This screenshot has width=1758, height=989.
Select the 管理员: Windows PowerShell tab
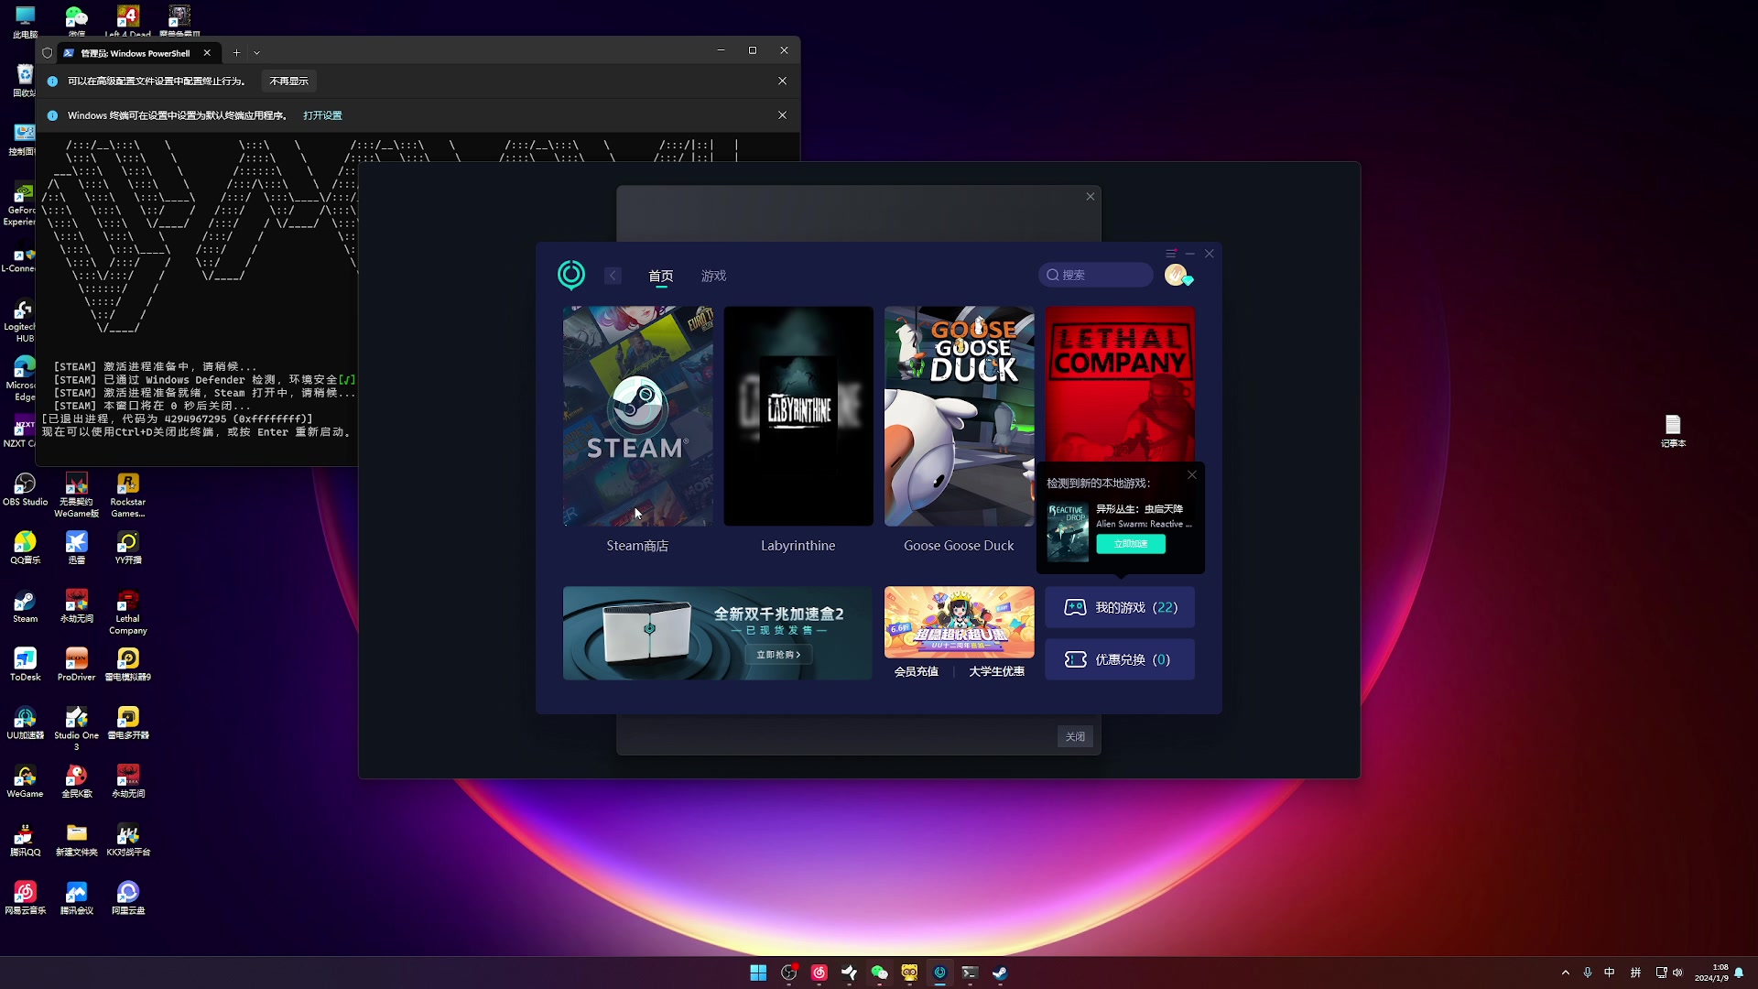point(137,53)
